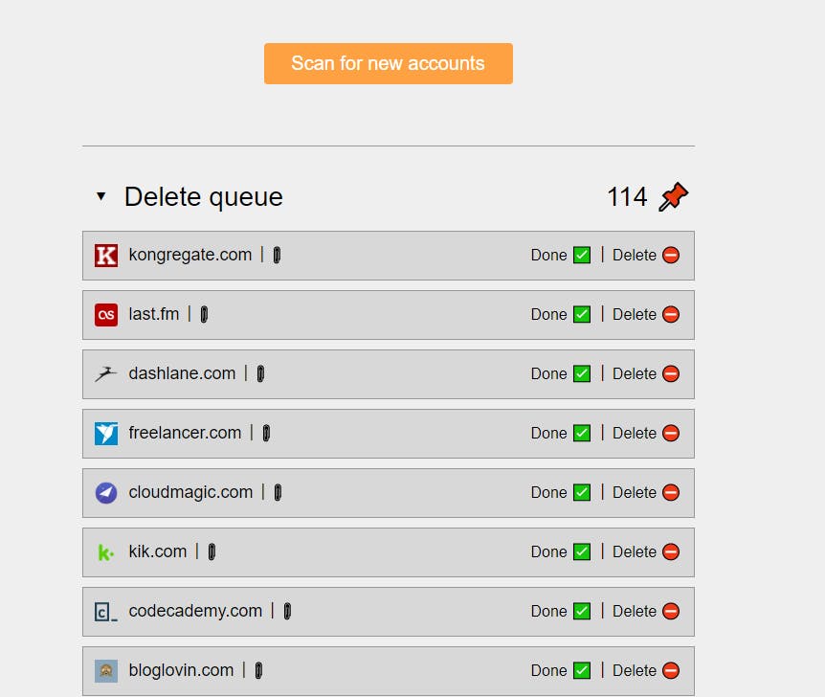Click Delete on the codecademy.com row

click(x=633, y=611)
